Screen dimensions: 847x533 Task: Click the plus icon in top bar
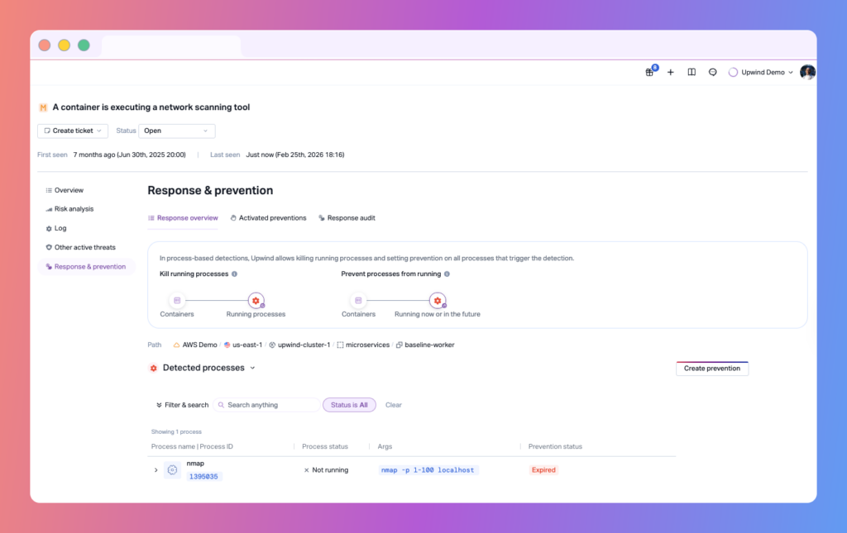point(670,72)
